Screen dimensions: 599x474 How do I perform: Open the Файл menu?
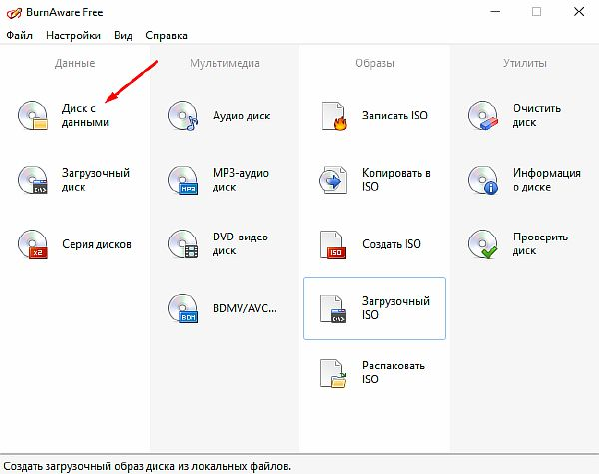pos(19,36)
